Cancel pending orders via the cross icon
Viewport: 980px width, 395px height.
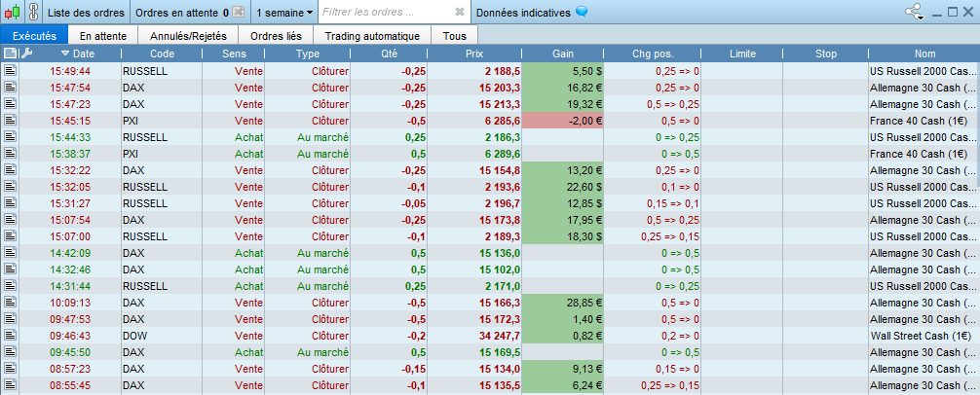click(x=238, y=12)
